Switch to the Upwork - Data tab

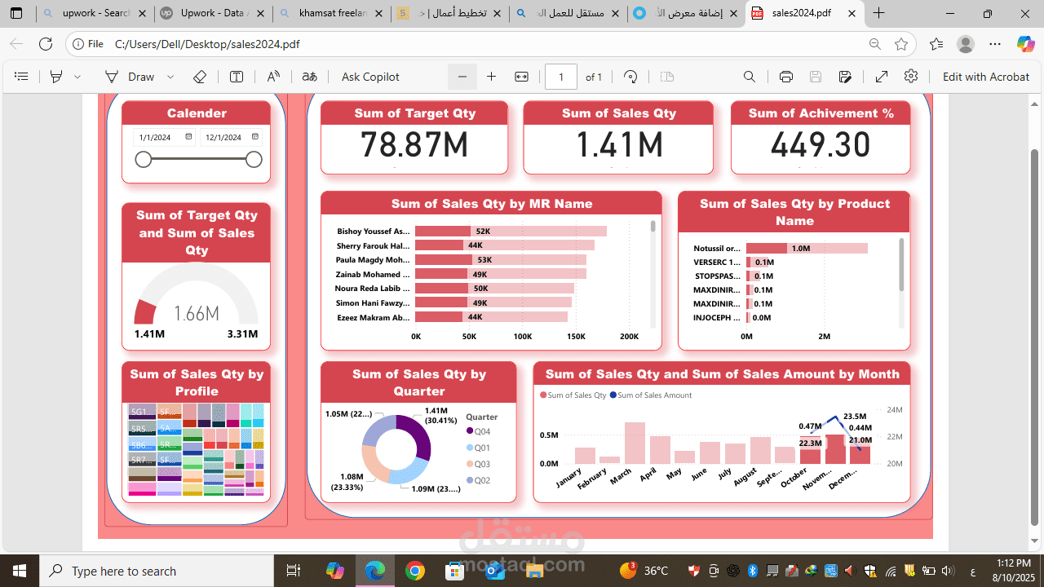(x=214, y=14)
